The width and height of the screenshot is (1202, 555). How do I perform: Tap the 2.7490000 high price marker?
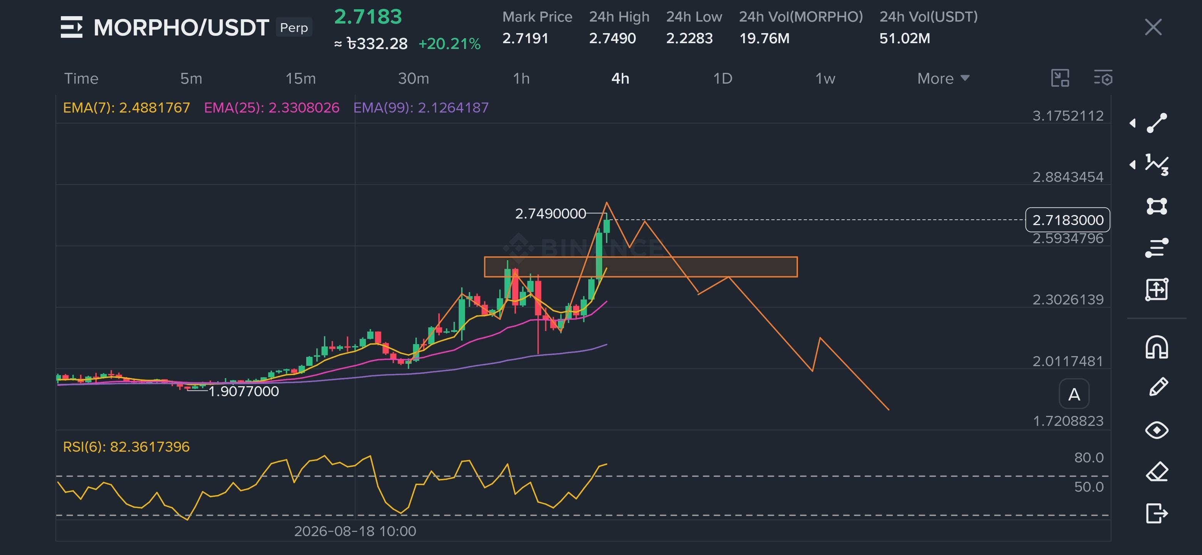click(551, 214)
